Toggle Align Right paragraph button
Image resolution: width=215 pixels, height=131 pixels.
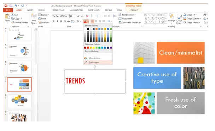[x=100, y=21]
